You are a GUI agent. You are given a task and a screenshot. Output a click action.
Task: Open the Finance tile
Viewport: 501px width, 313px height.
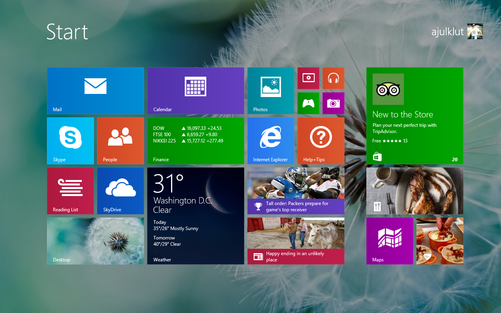[196, 141]
